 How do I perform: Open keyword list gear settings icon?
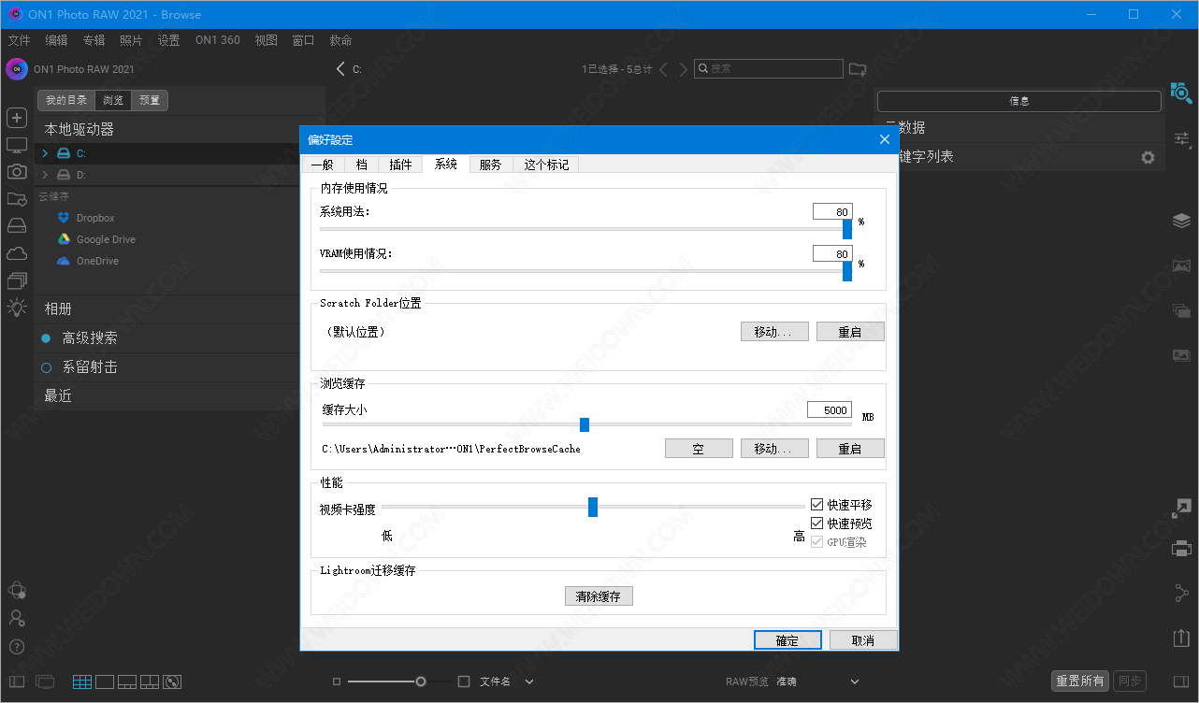point(1148,158)
